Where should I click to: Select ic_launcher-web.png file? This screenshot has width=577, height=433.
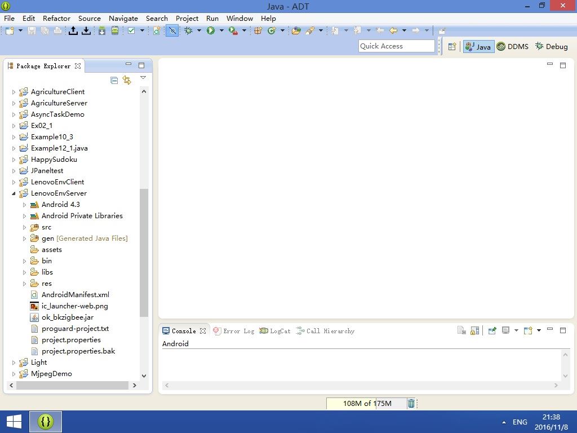click(x=75, y=306)
